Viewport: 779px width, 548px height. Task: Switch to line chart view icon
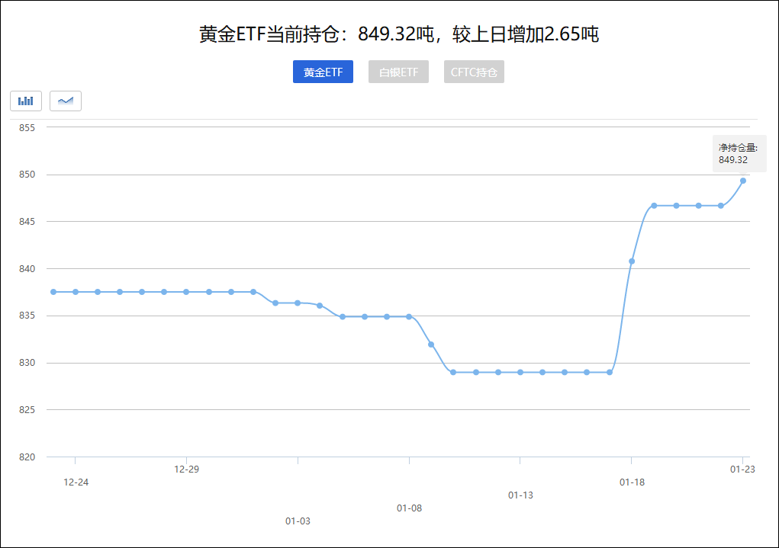pos(66,101)
